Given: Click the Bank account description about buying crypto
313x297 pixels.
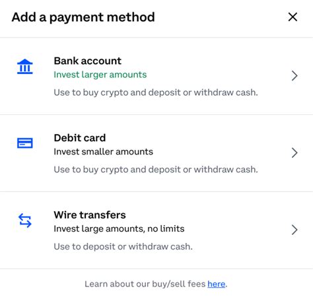Looking at the screenshot, I should pos(156,92).
